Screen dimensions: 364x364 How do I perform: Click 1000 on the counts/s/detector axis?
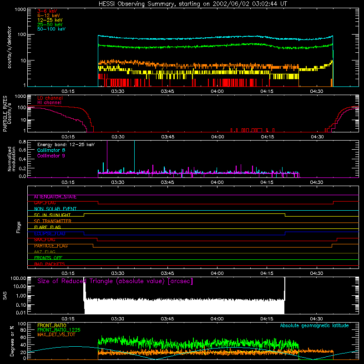pyautogui.click(x=20, y=10)
